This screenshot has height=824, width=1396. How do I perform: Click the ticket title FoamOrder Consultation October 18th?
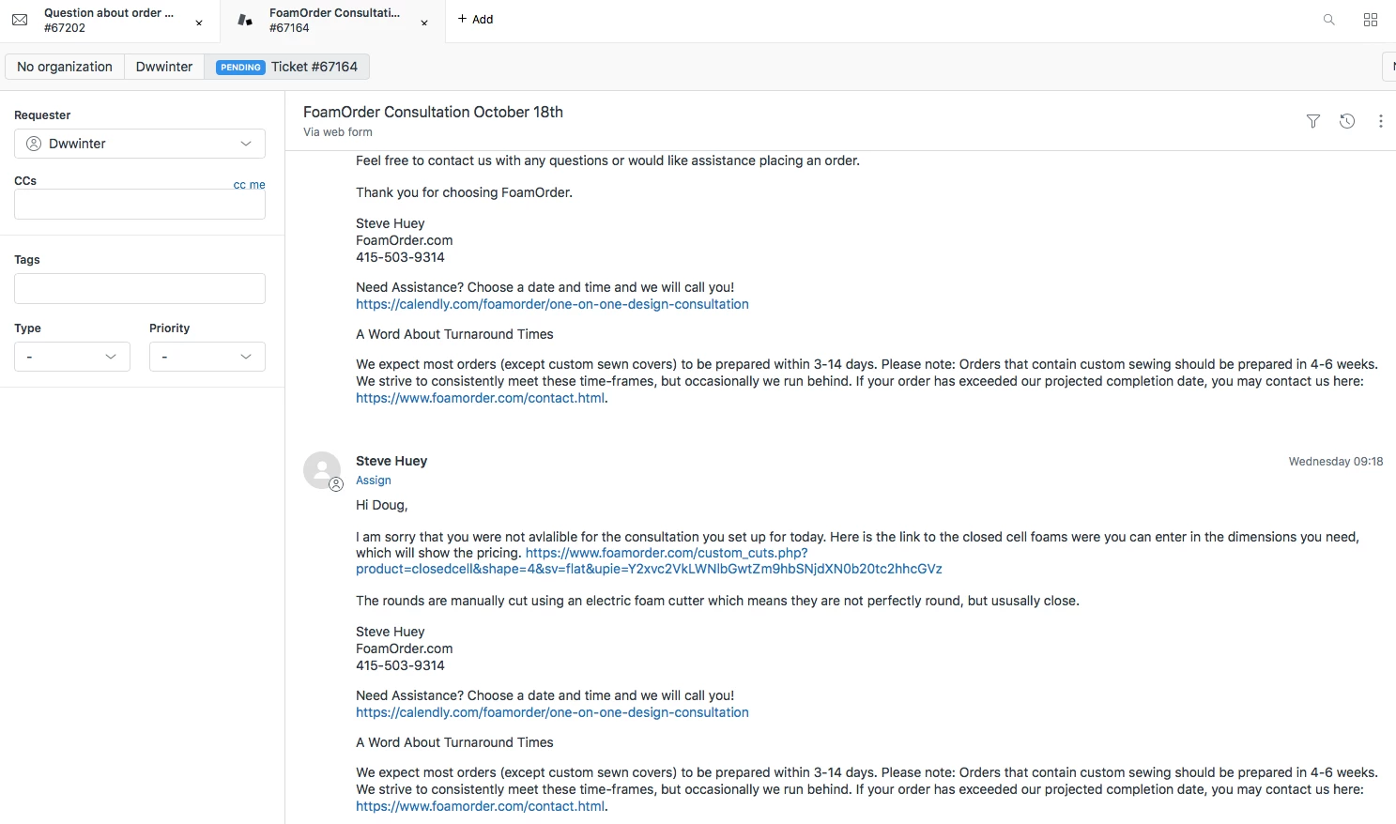click(433, 112)
